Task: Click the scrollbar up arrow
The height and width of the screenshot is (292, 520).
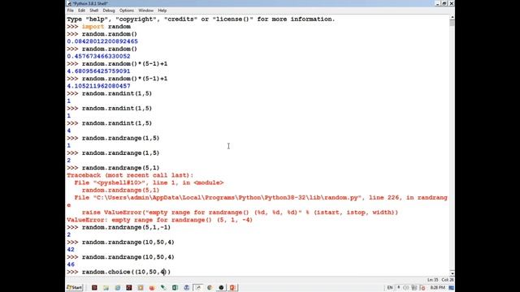Action: click(452, 17)
